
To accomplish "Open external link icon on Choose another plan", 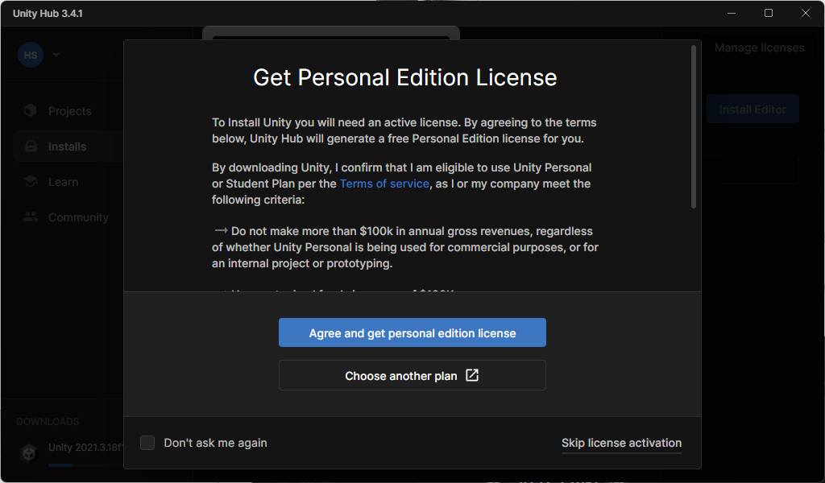I will click(x=472, y=375).
